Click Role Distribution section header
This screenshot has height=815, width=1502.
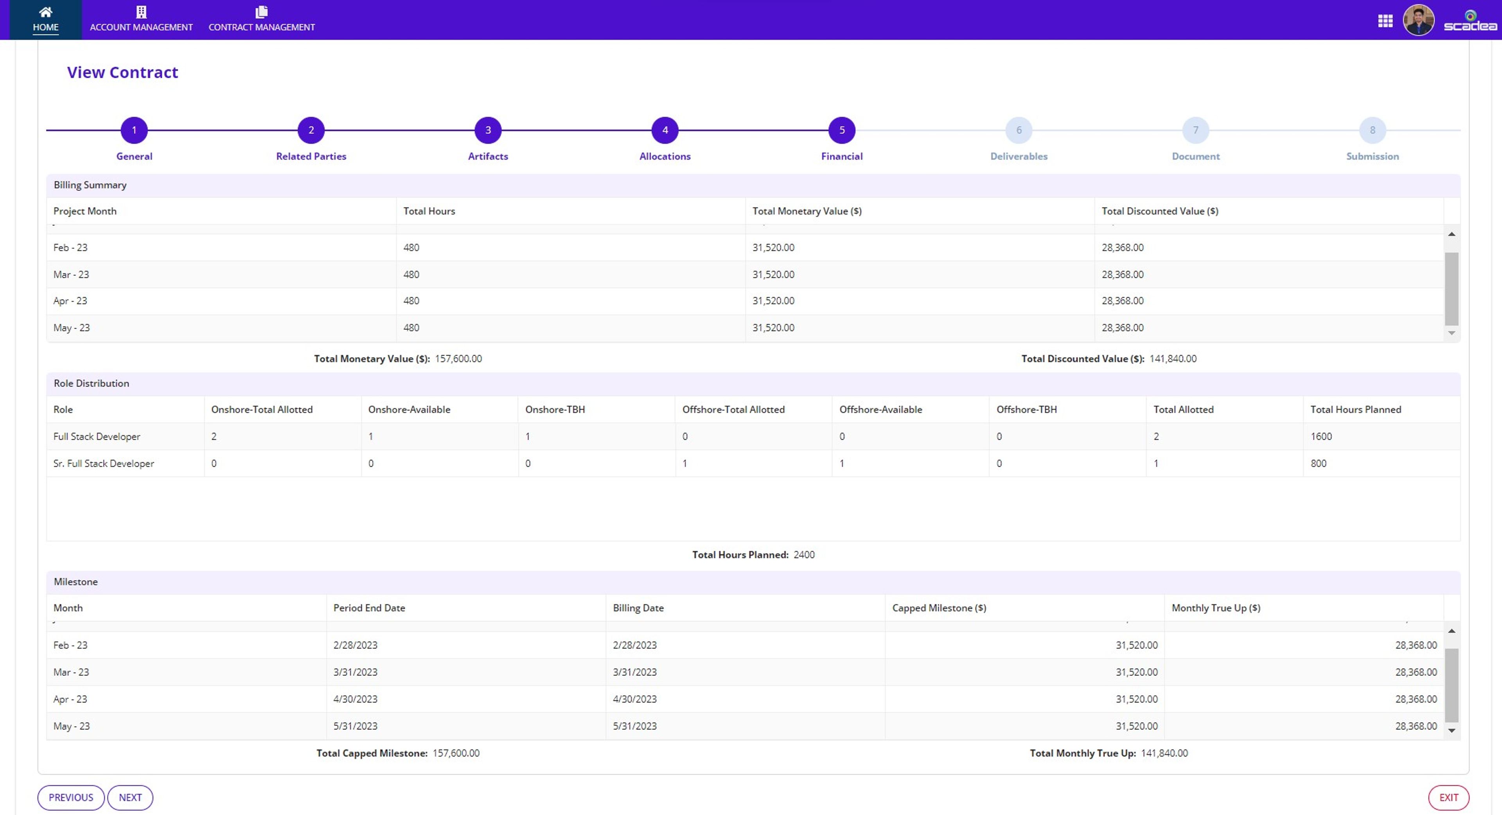coord(753,383)
